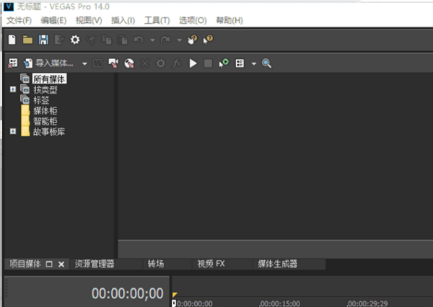Select the 媒体柜 folder in the tree
The image size is (433, 307).
tap(45, 110)
